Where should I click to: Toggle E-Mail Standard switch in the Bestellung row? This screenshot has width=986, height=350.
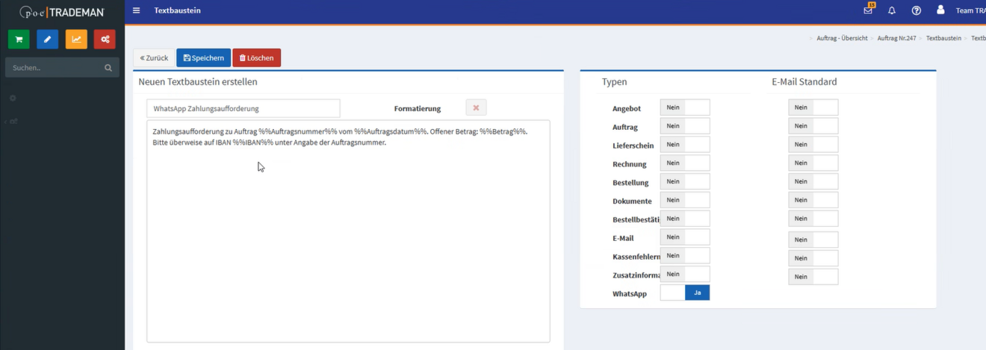[x=813, y=181]
